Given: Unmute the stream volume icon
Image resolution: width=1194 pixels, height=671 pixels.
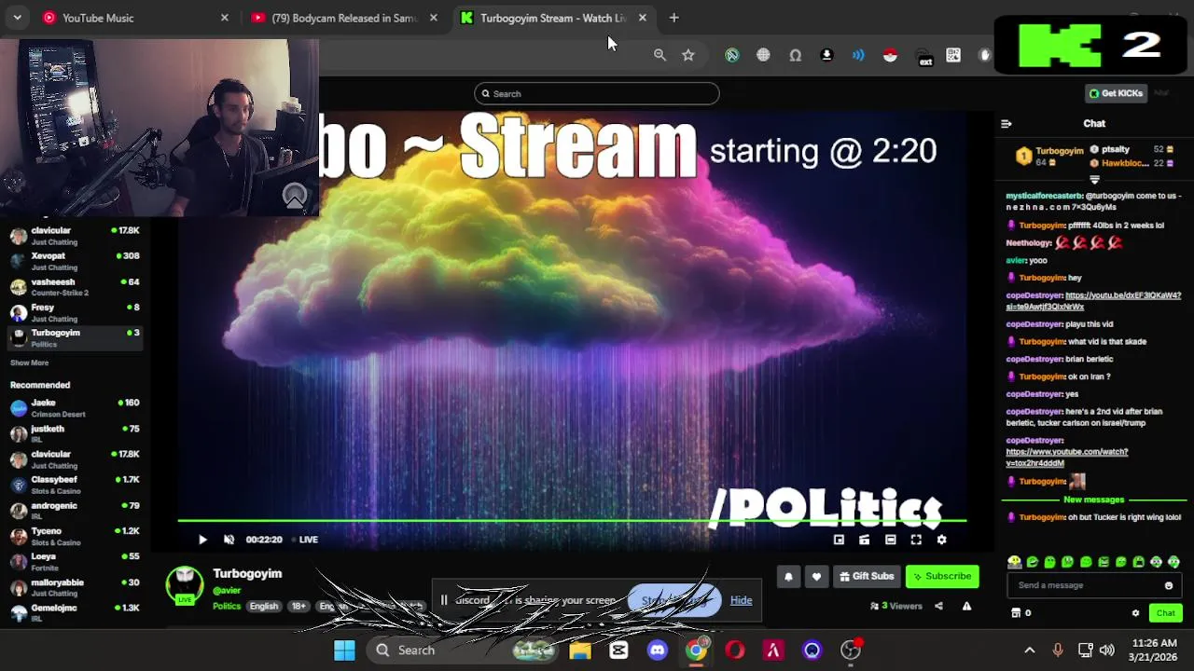Looking at the screenshot, I should [x=229, y=540].
